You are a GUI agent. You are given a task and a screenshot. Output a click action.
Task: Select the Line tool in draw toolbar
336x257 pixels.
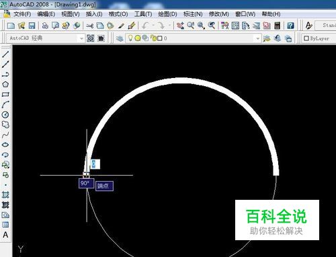5,54
